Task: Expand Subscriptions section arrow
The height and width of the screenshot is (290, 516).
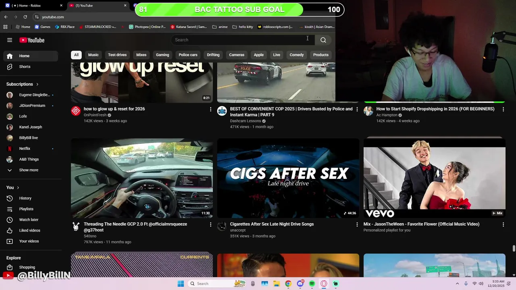Action: [37, 84]
